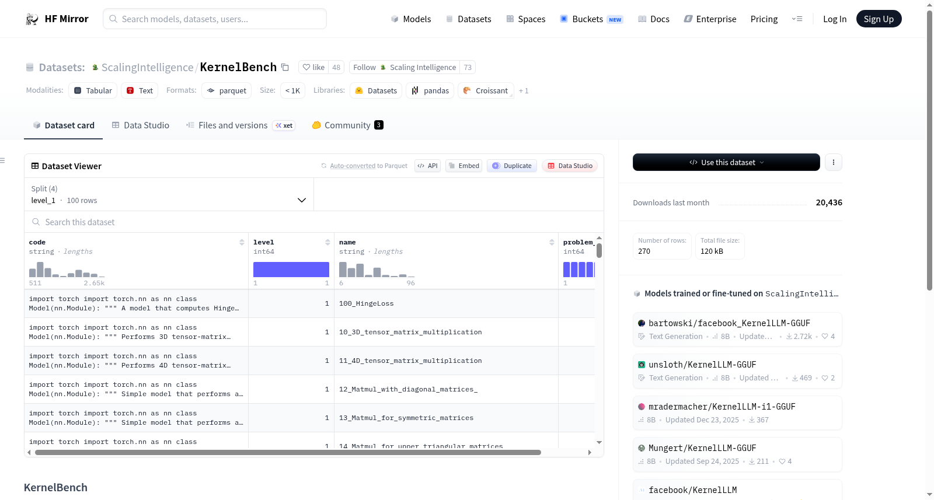This screenshot has width=934, height=500.
Task: Select the 12_Matmul_with_diagonal_matrices_ cell
Action: (x=446, y=389)
